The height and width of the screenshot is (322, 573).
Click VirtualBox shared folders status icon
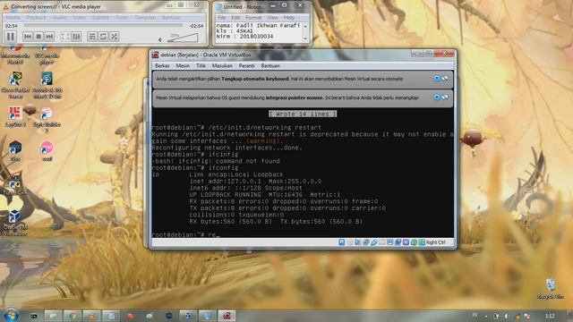coord(382,242)
